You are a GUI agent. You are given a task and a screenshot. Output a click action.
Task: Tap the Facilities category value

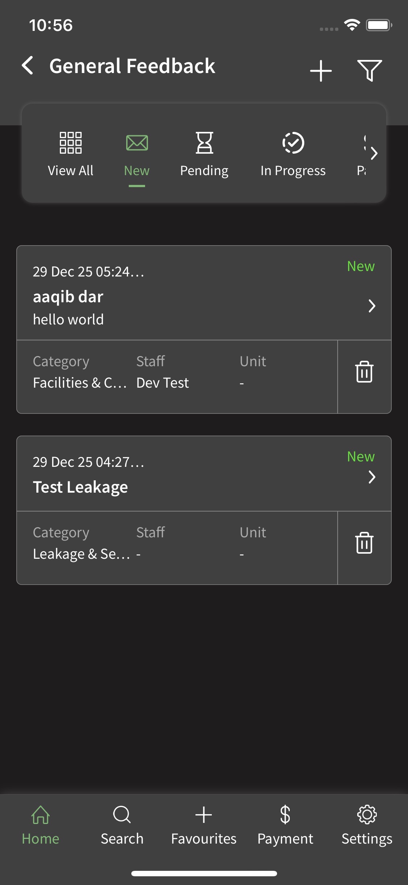(x=80, y=383)
